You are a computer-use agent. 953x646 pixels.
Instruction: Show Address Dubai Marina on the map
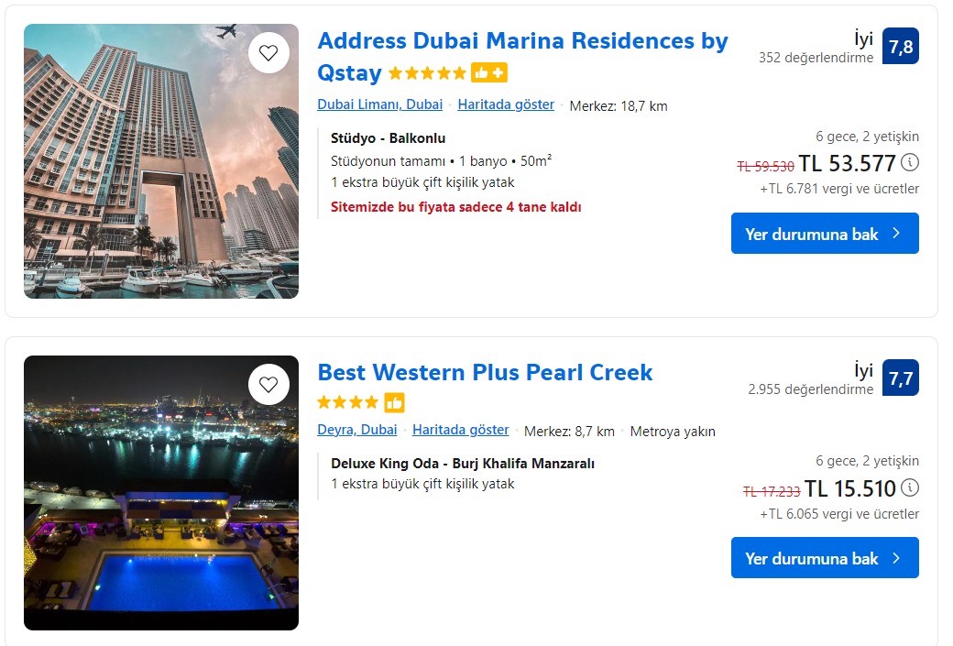[x=506, y=105]
